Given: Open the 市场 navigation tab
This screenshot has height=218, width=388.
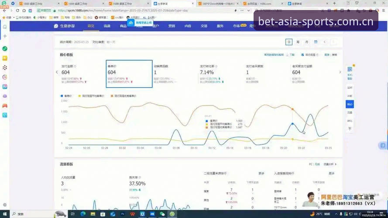Looking at the screenshot, I should tap(236, 26).
